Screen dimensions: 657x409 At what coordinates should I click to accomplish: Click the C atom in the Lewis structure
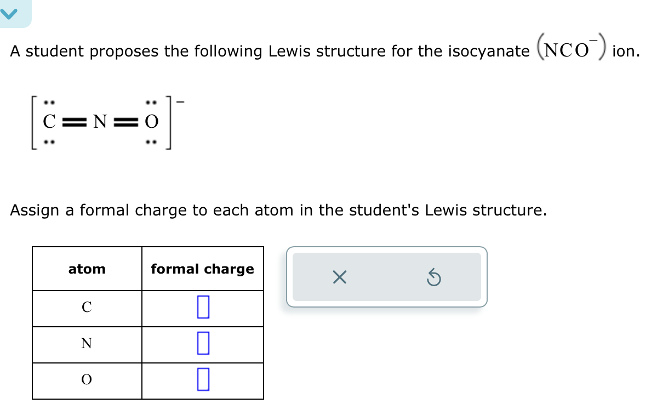pyautogui.click(x=49, y=122)
